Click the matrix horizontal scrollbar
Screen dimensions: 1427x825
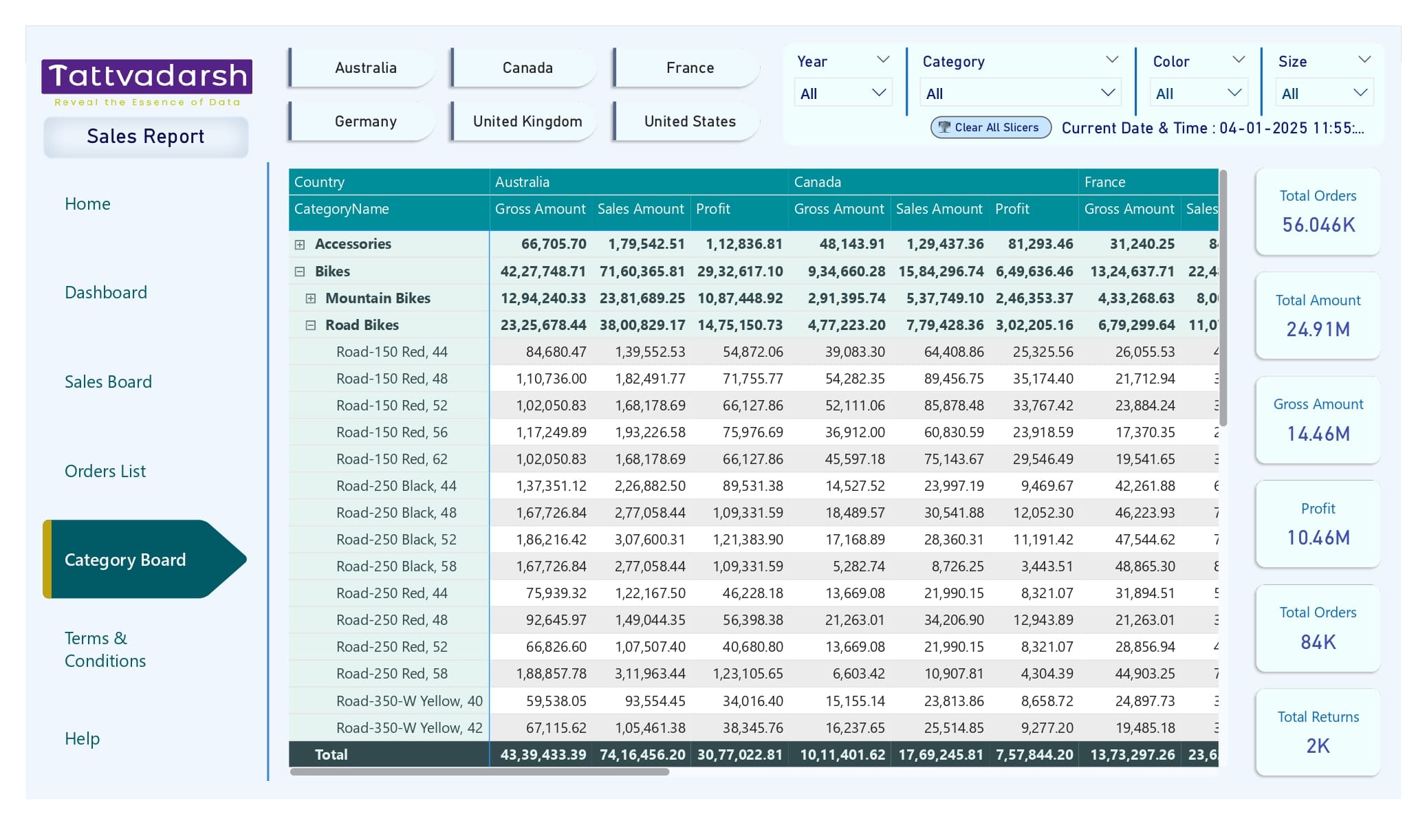[479, 771]
